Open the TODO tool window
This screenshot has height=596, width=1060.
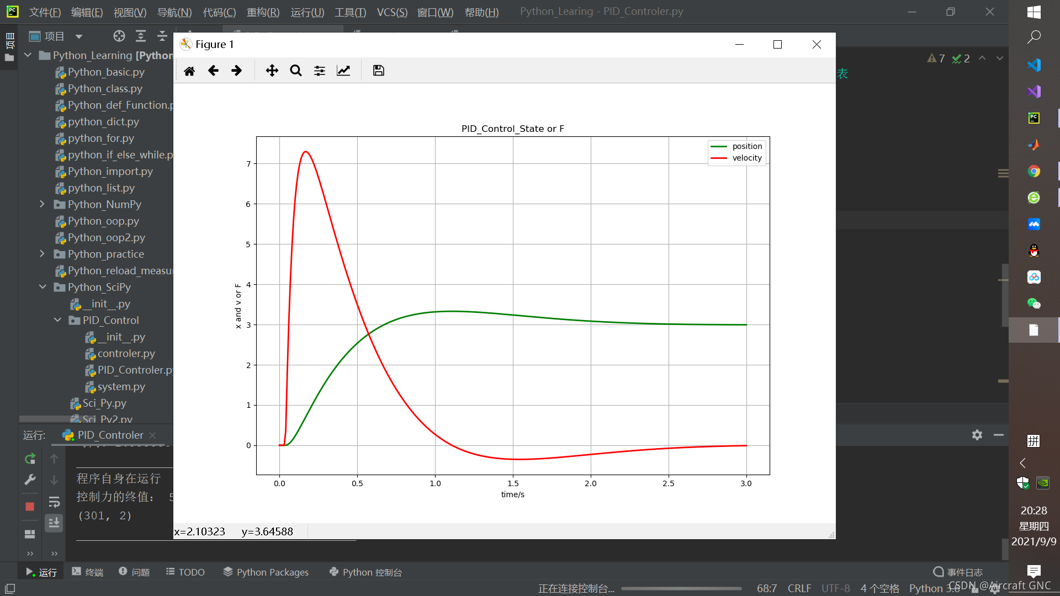tap(185, 572)
